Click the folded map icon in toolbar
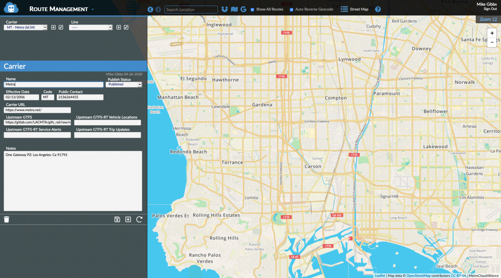The width and height of the screenshot is (501, 278). pyautogui.click(x=234, y=9)
